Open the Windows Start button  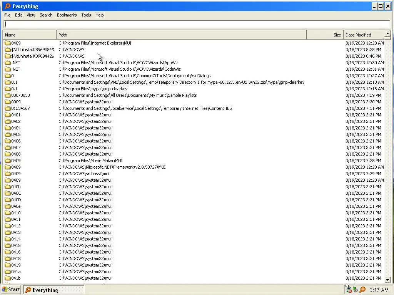[11, 290]
